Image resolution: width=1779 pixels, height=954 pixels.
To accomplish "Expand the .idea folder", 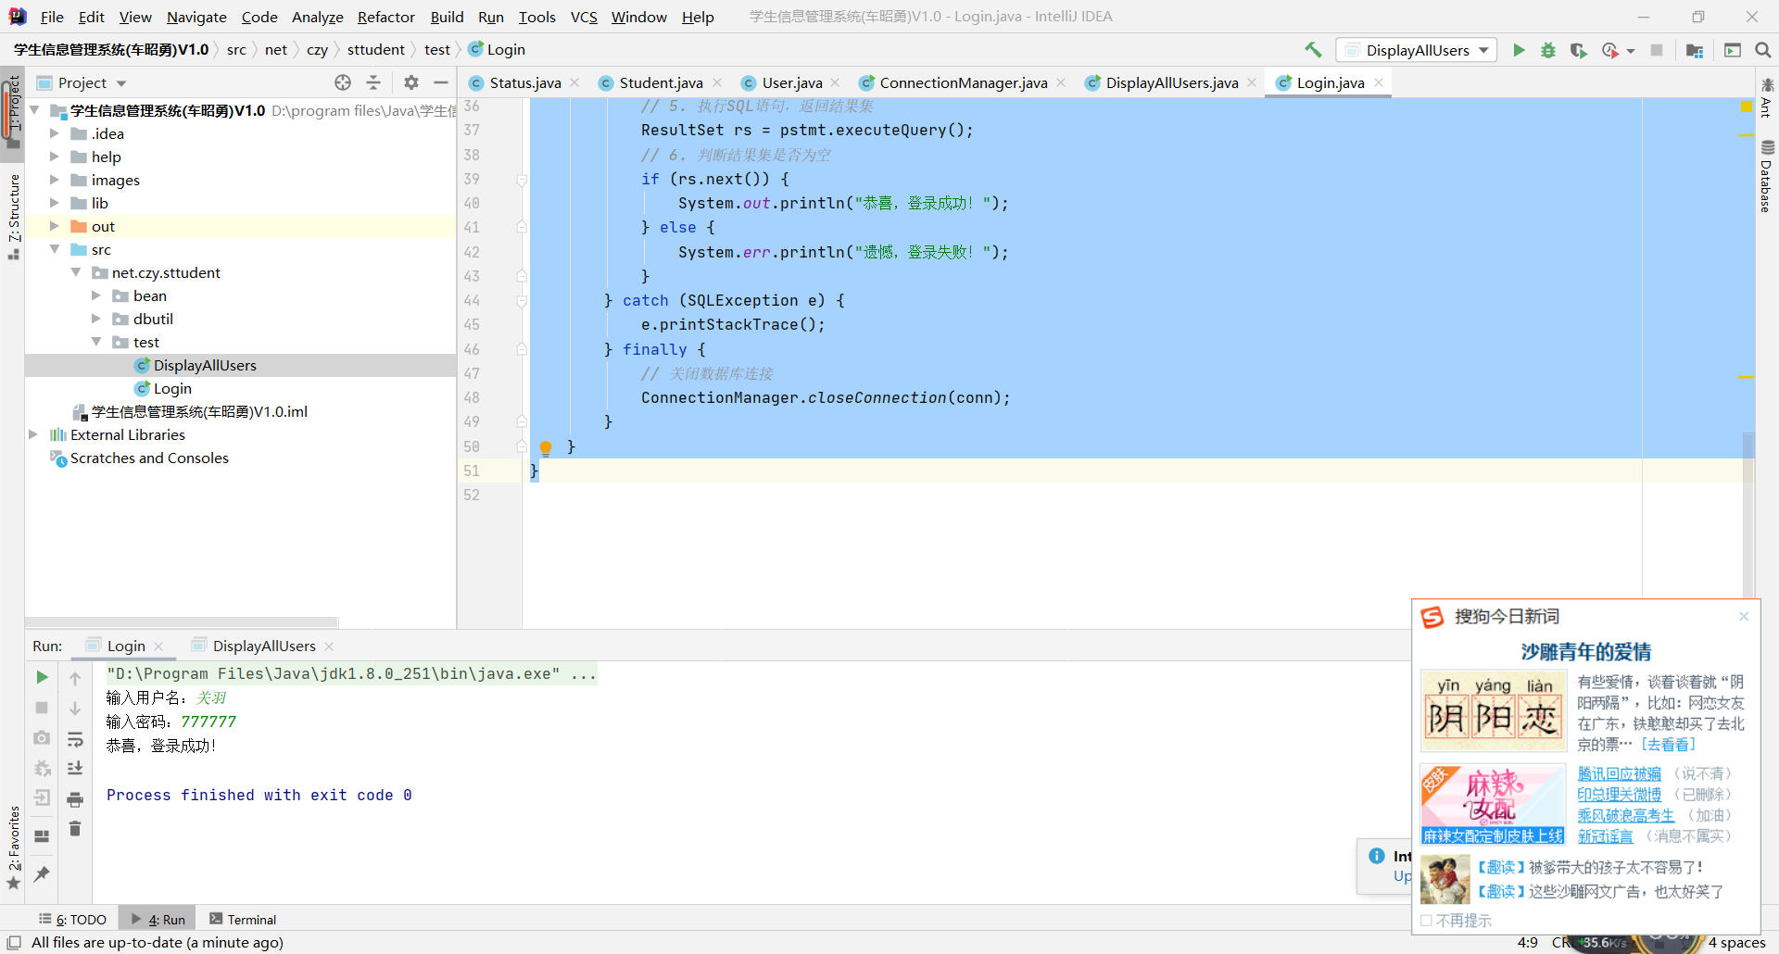I will (x=54, y=133).
